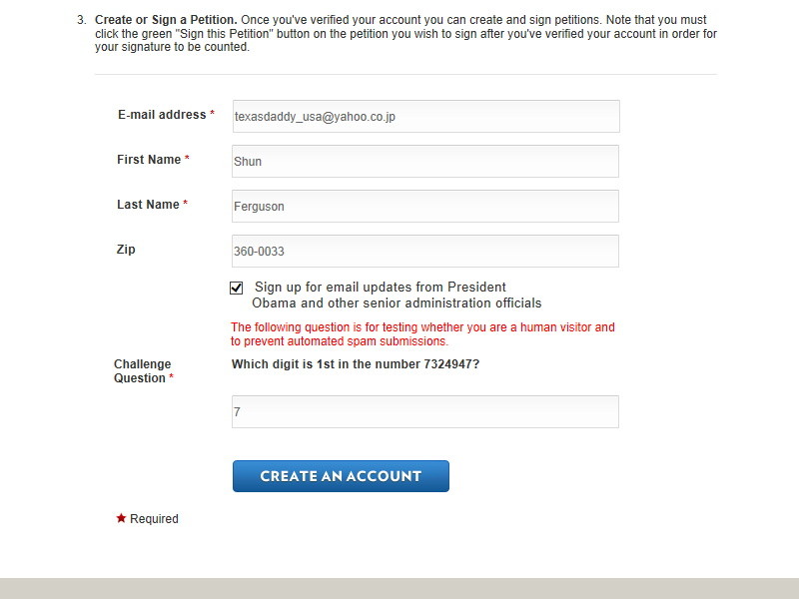The width and height of the screenshot is (799, 599).
Task: Click the Last Name field label
Action: (148, 205)
